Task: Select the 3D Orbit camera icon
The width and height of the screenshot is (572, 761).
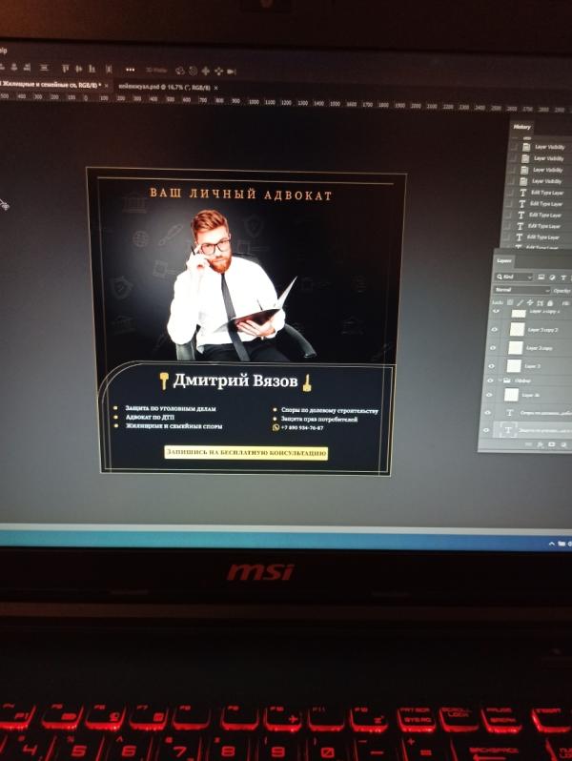Action: coord(180,71)
